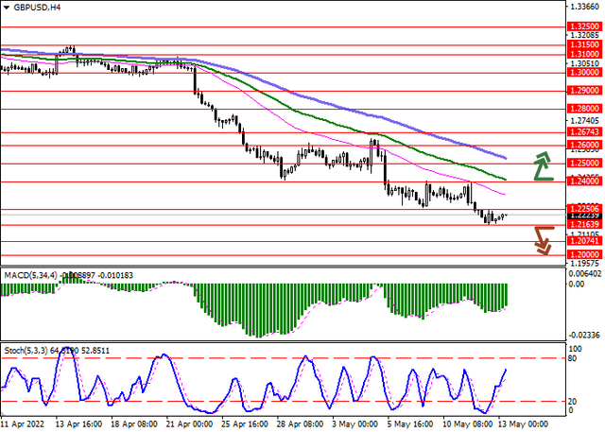Click the MACD(5,34,4) indicator label
The image size is (605, 432).
[x=29, y=275]
